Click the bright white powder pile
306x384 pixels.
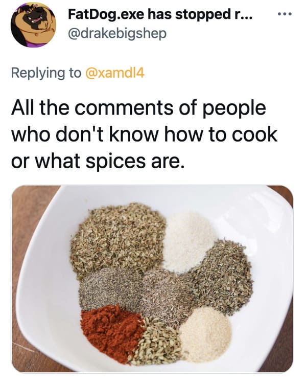[189, 242]
